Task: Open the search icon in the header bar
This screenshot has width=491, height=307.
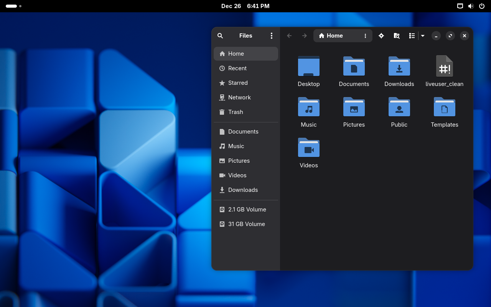Action: coord(220,36)
